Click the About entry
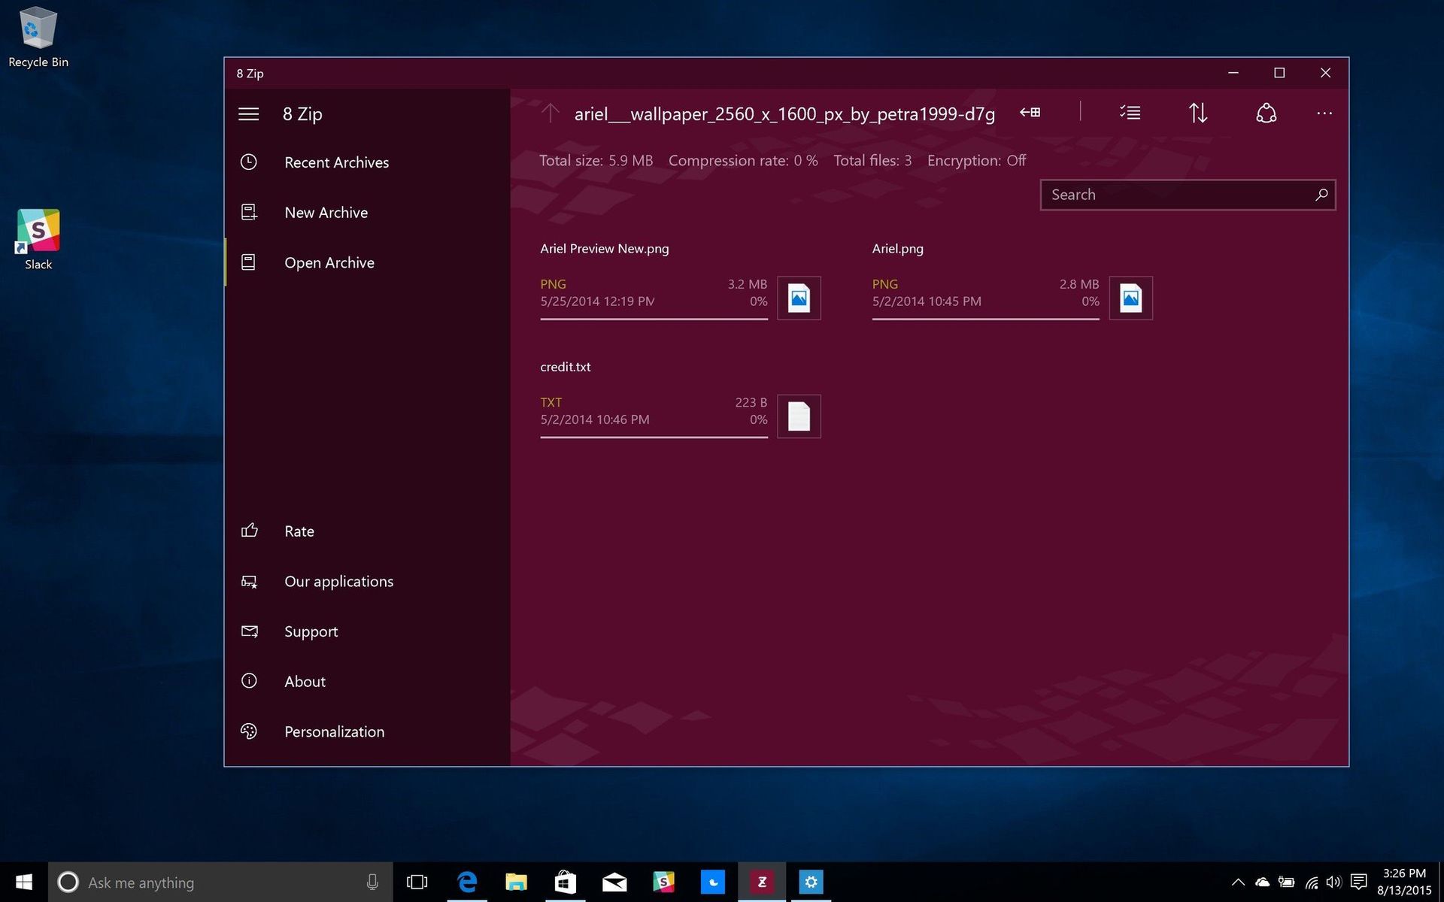 pyautogui.click(x=305, y=681)
